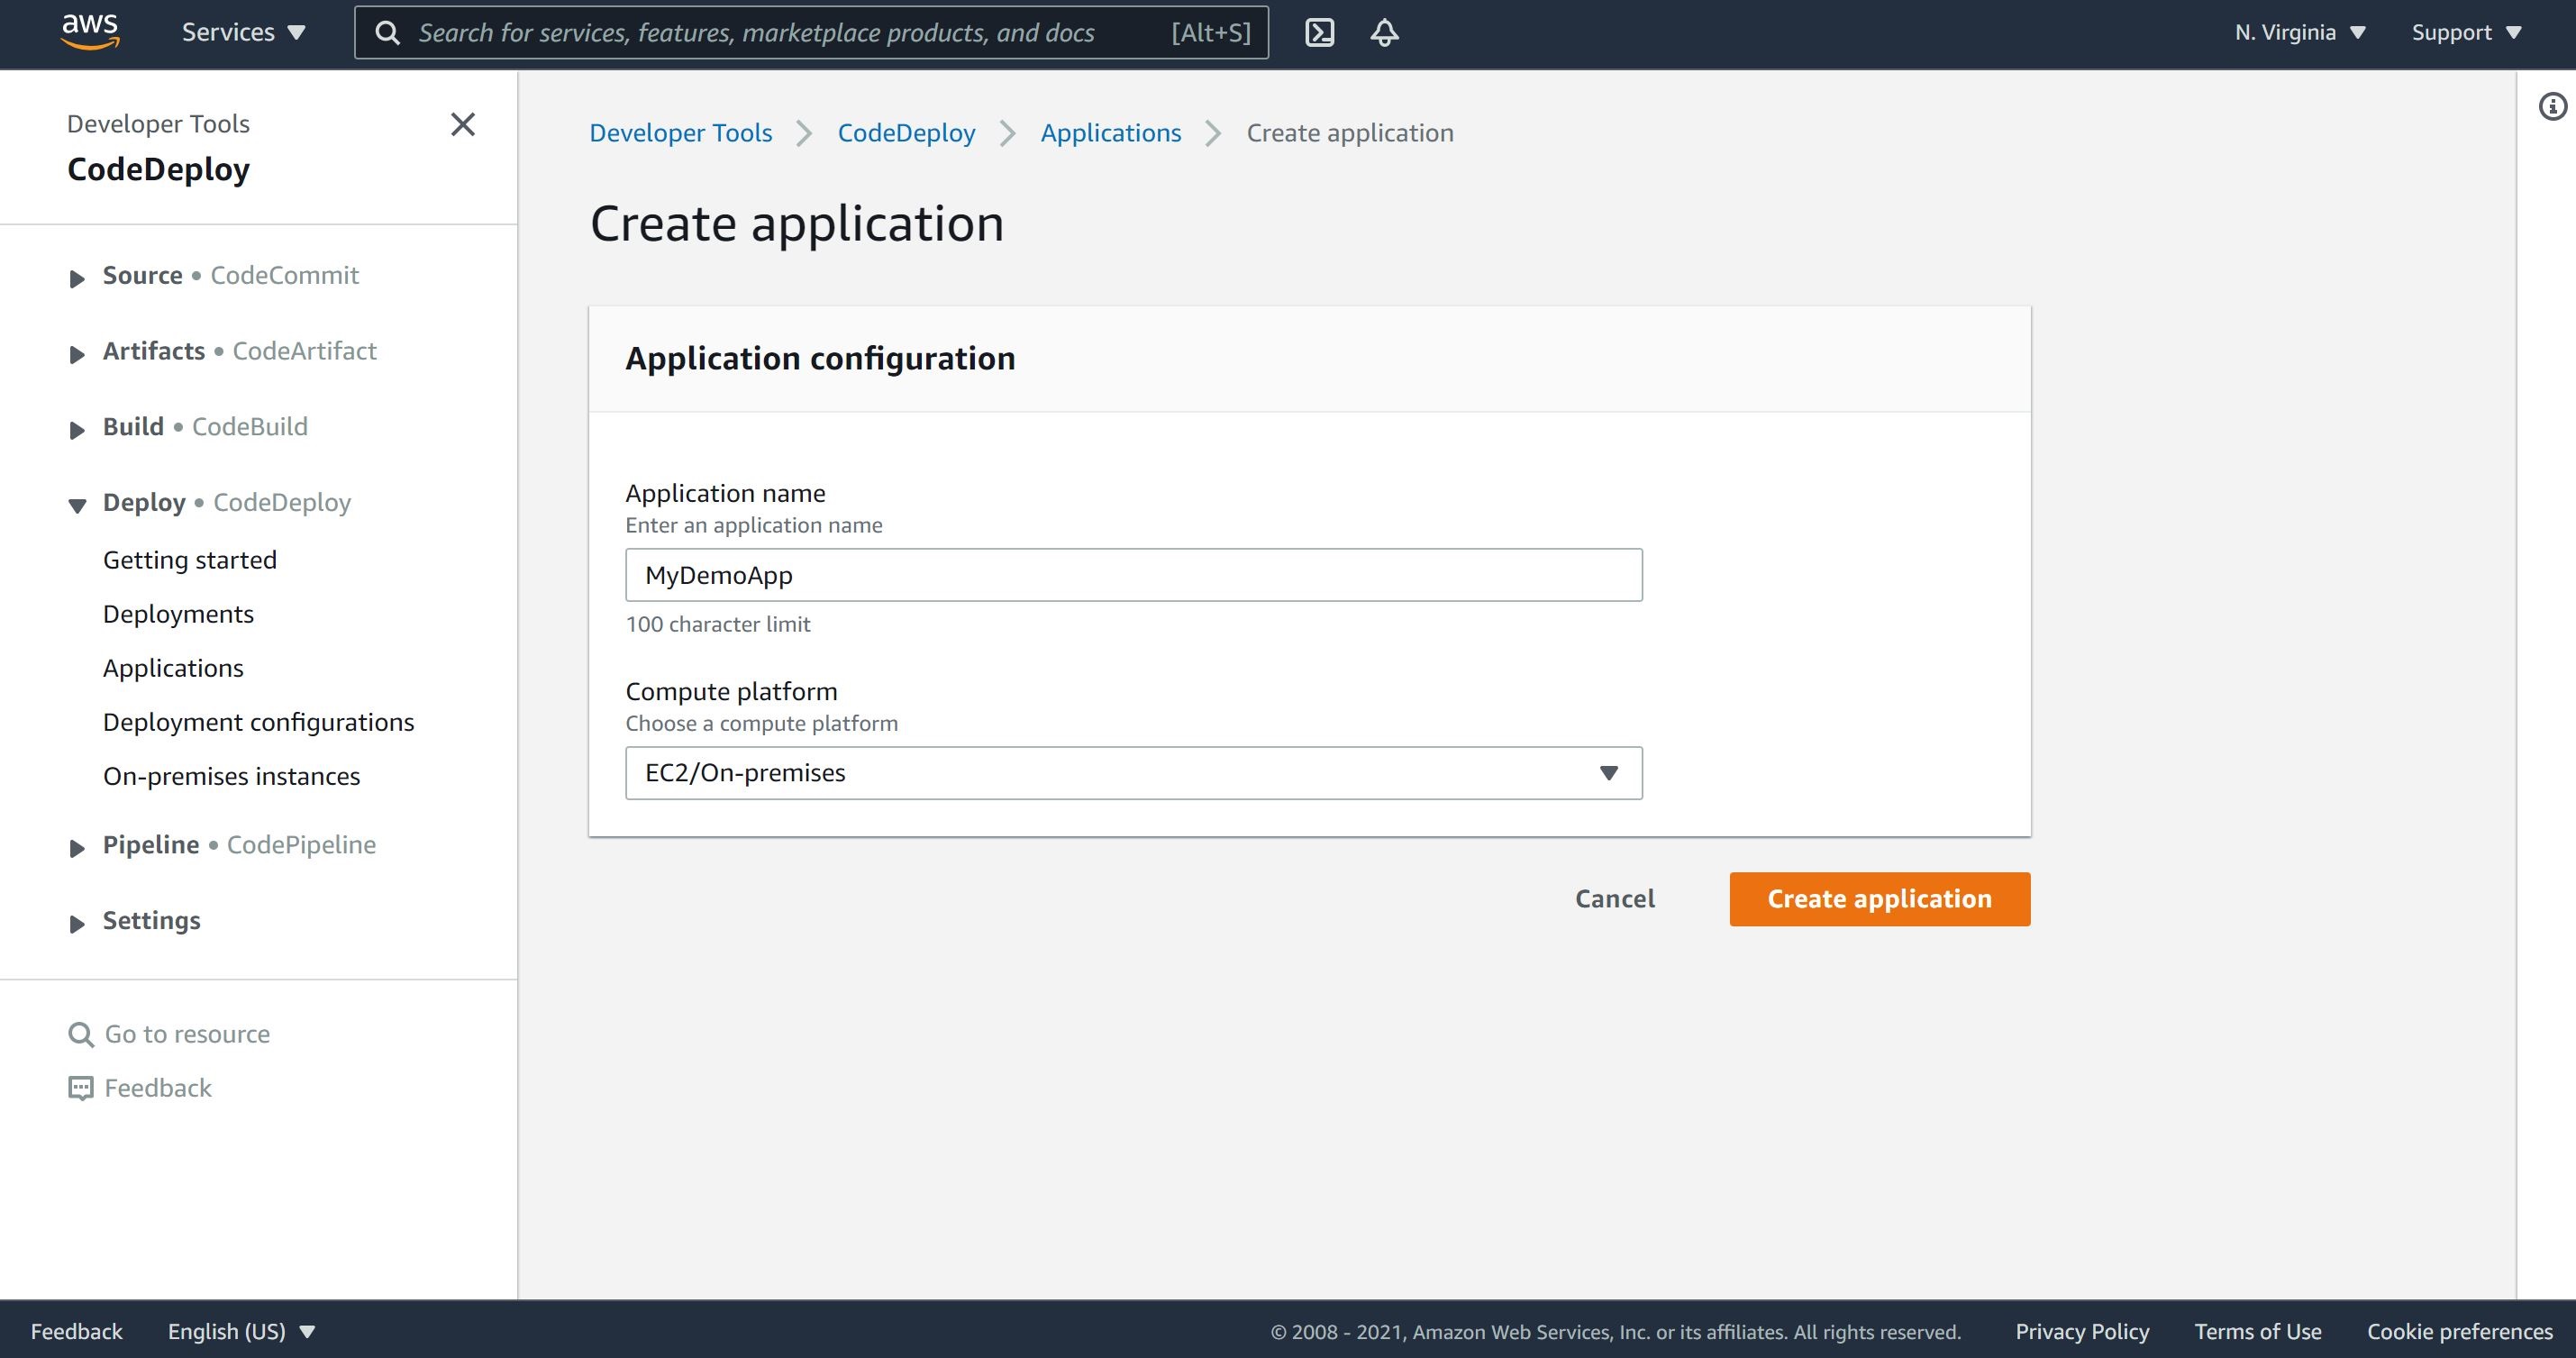The height and width of the screenshot is (1358, 2576).
Task: Expand the Pipeline CodePipeline section
Action: coord(77,848)
